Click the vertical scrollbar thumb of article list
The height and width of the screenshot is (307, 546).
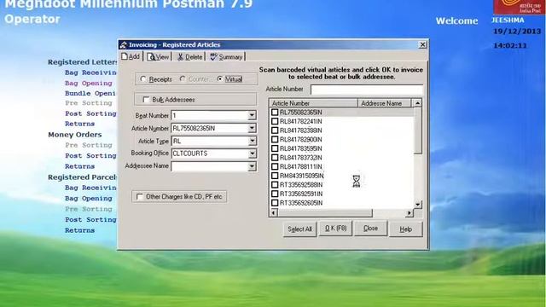tap(418, 130)
